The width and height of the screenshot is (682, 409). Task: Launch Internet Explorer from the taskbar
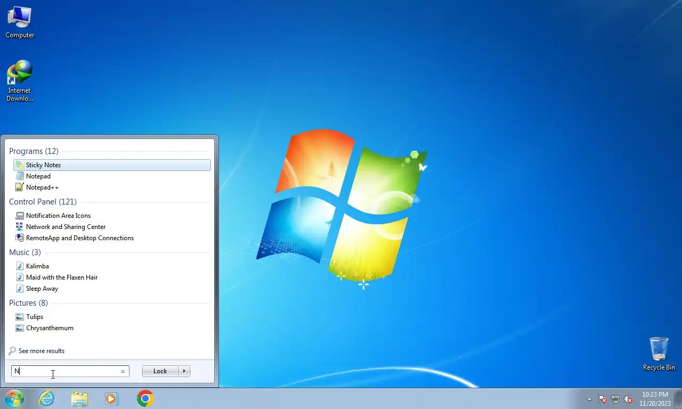pos(47,398)
